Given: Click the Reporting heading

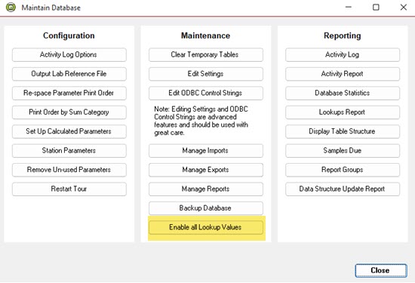Looking at the screenshot, I should pyautogui.click(x=343, y=35).
